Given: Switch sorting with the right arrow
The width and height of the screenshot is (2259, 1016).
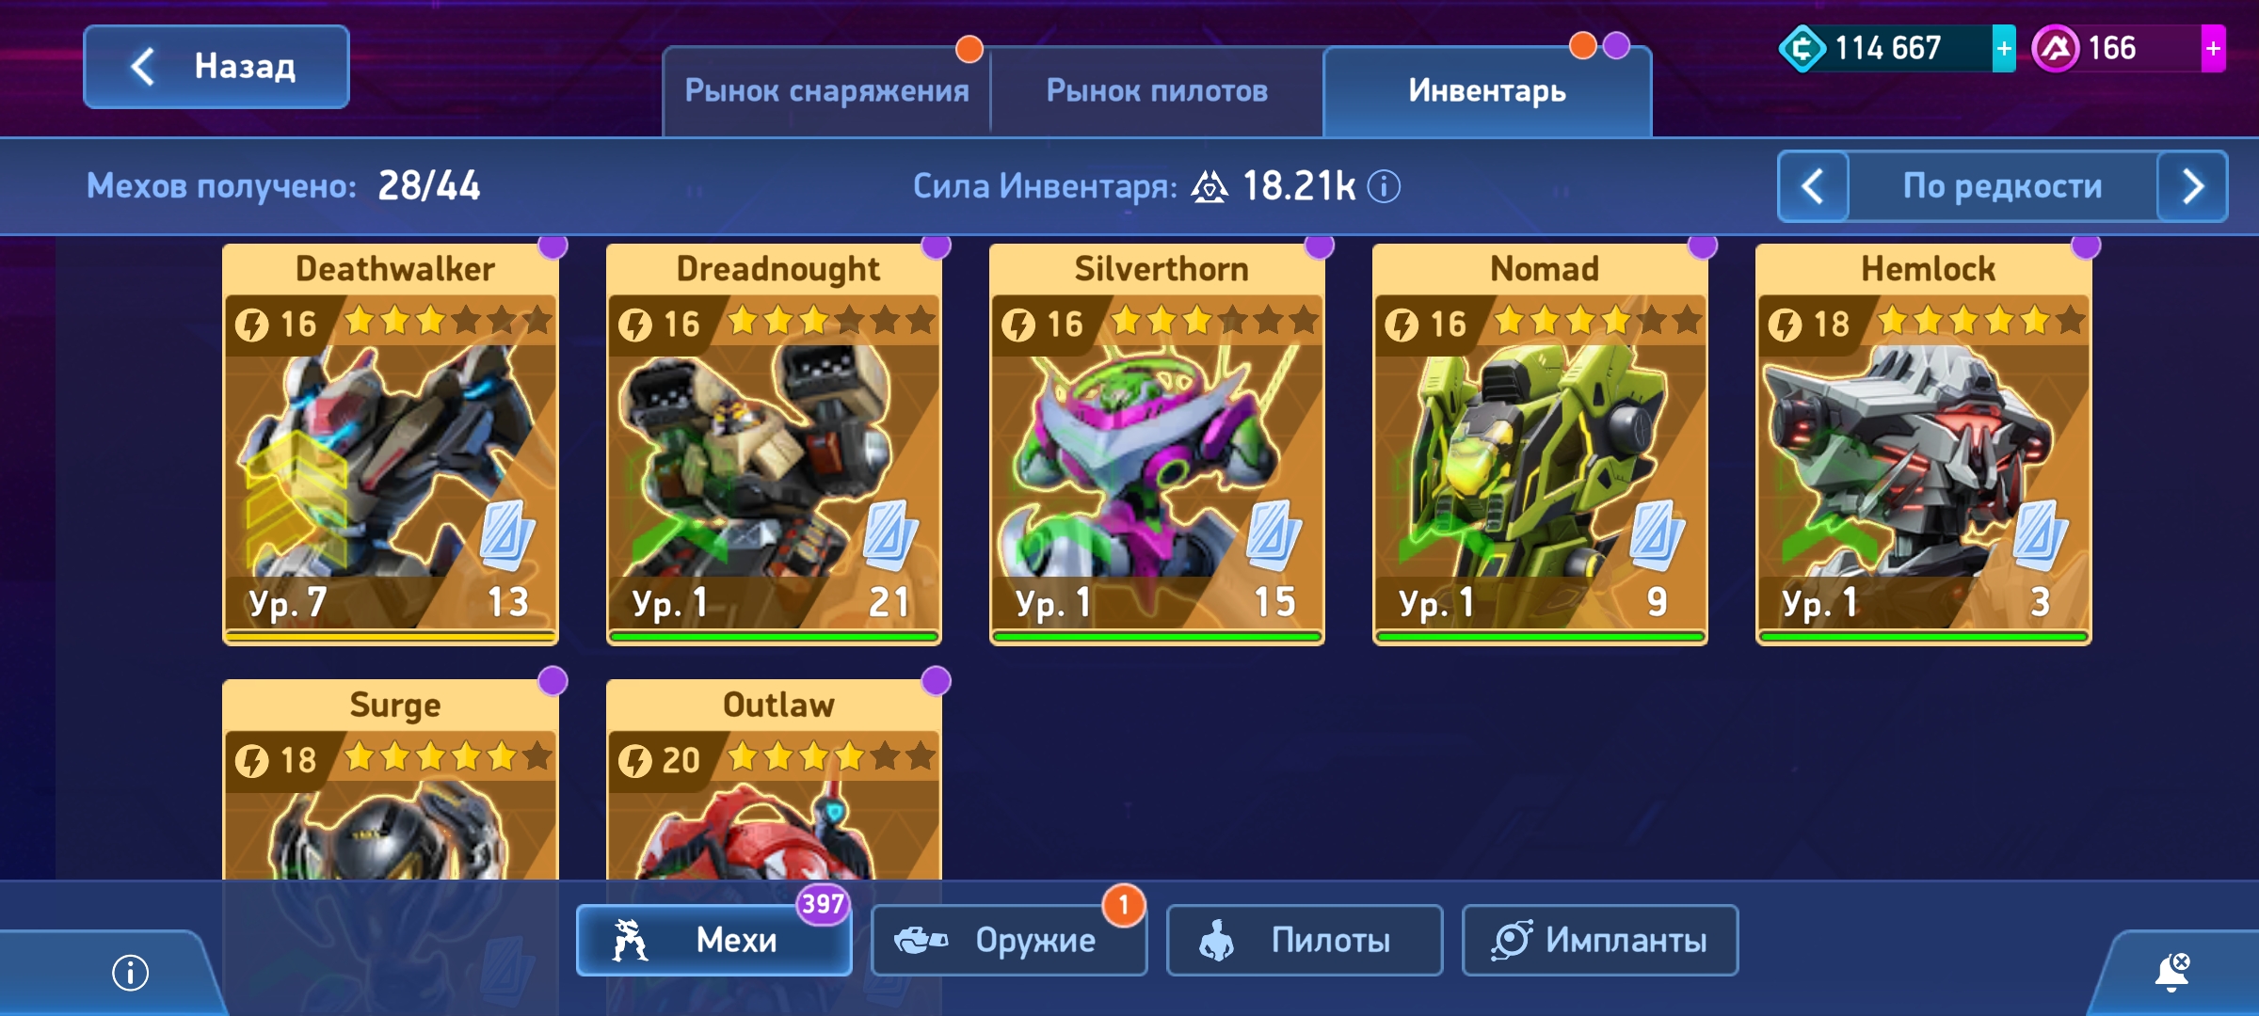Looking at the screenshot, I should tap(2192, 186).
